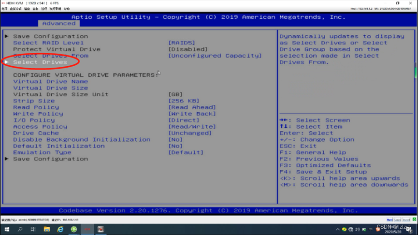418x235 pixels.
Task: Toggle the Num lock indicator
Action: tap(390, 220)
